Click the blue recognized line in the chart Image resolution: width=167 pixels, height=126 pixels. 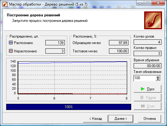(x=73, y=63)
